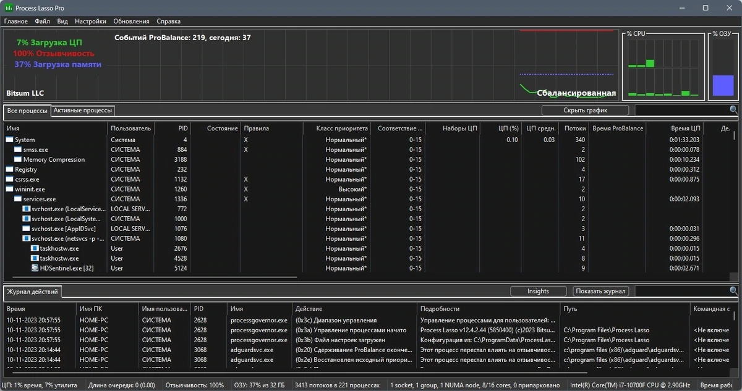This screenshot has width=742, height=391.
Task: Open the Справка menu
Action: [169, 21]
